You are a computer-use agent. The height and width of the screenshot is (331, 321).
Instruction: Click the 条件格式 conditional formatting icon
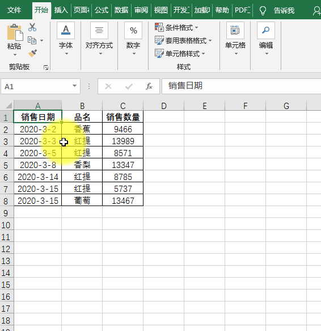[159, 27]
